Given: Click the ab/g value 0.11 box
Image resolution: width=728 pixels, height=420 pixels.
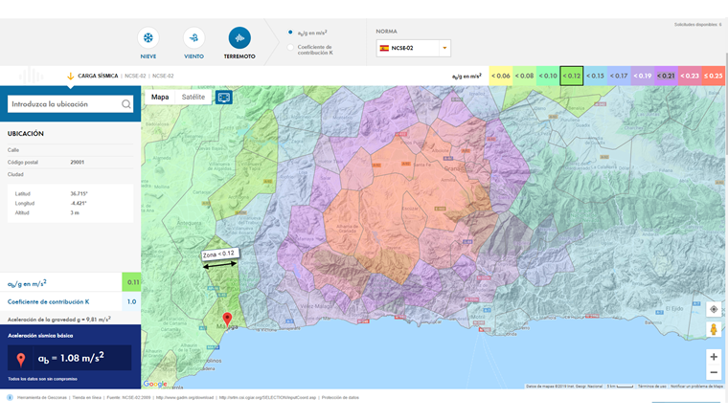Looking at the screenshot, I should click(x=131, y=282).
